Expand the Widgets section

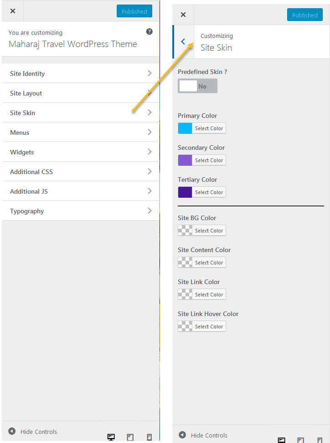tap(81, 152)
